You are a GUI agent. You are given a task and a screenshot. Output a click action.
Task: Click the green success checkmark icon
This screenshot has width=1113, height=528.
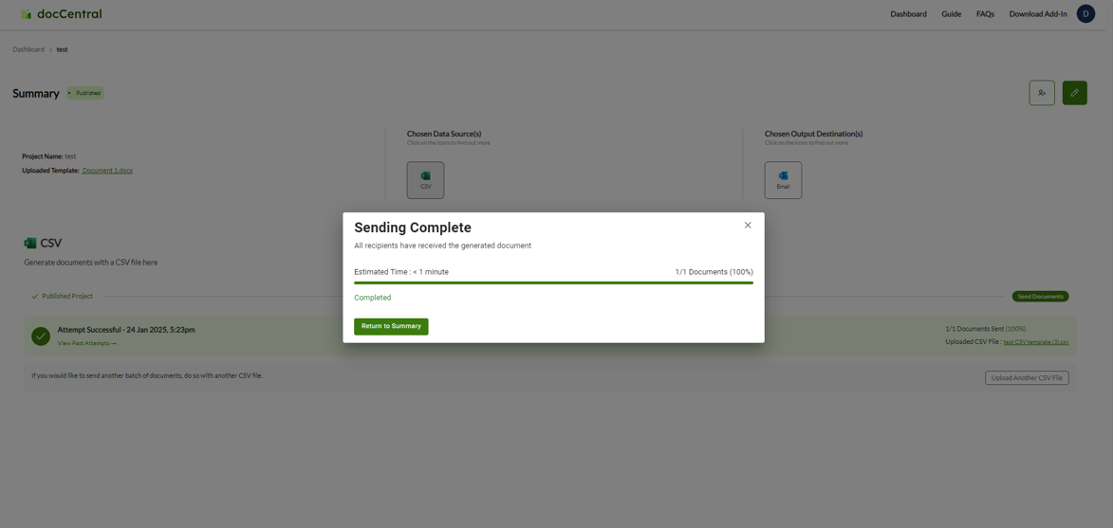(41, 336)
